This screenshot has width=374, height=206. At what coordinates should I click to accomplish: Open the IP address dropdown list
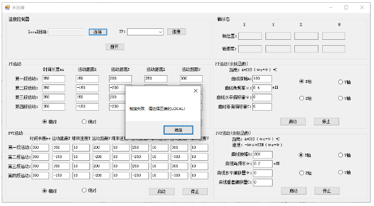point(160,32)
